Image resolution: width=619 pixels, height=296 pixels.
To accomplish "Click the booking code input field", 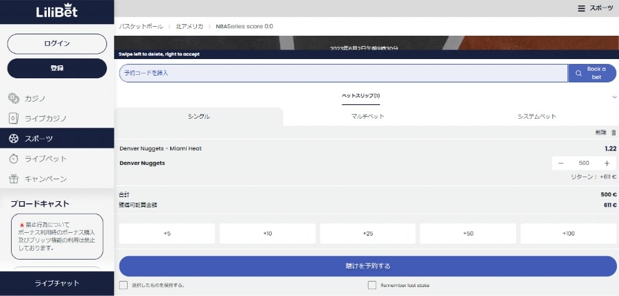I will (343, 73).
